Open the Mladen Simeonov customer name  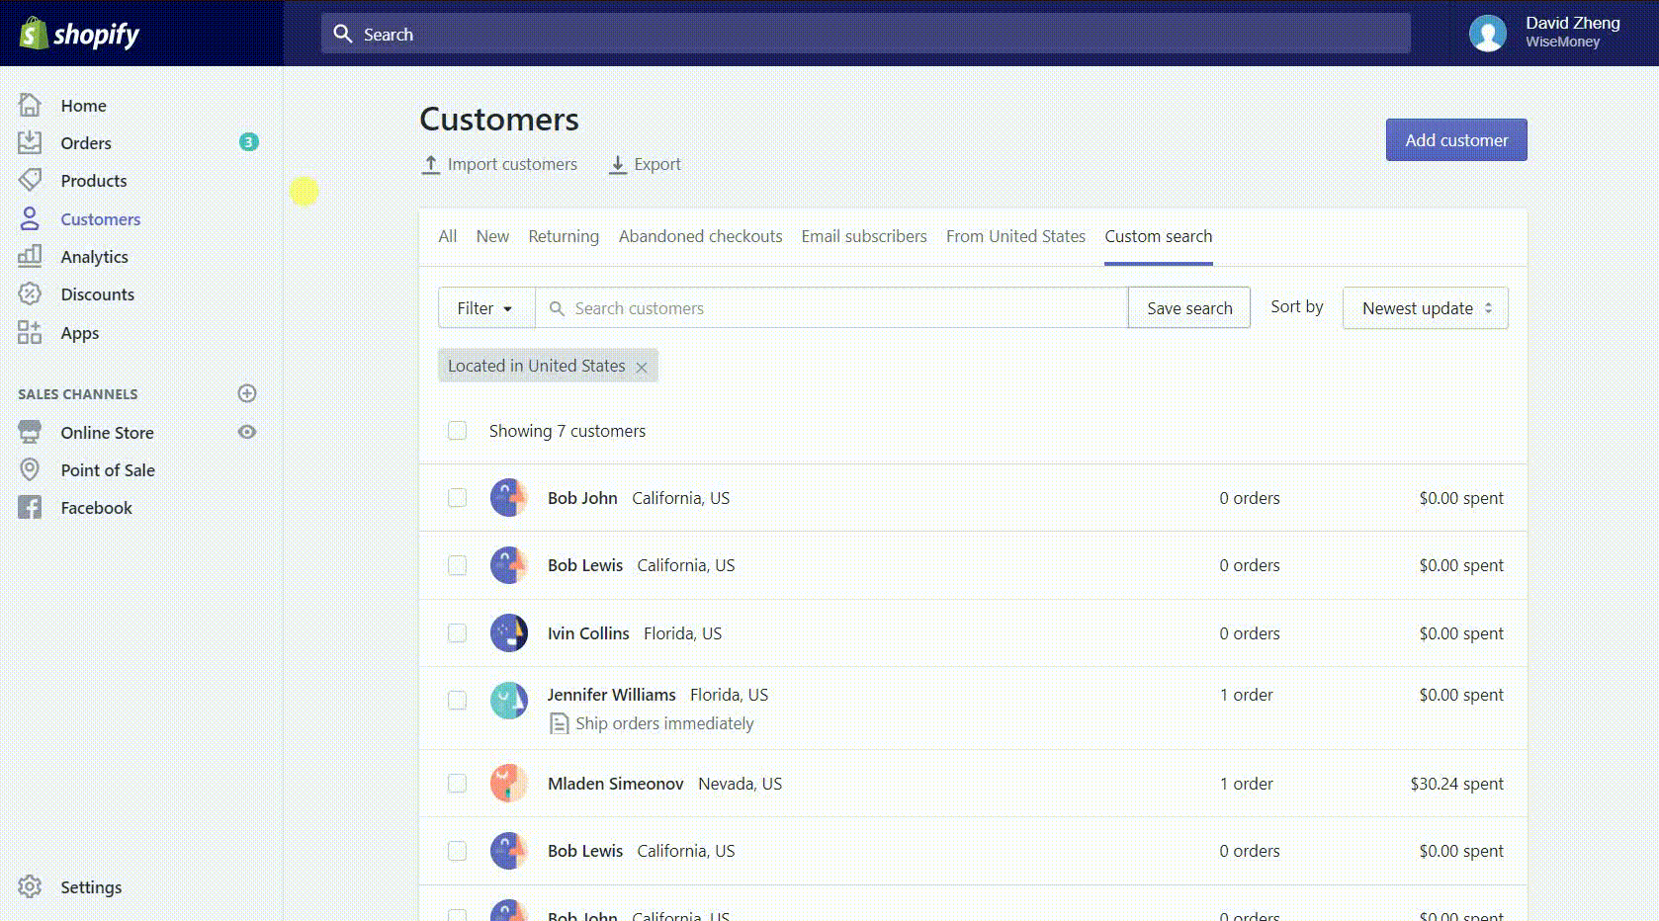point(616,783)
